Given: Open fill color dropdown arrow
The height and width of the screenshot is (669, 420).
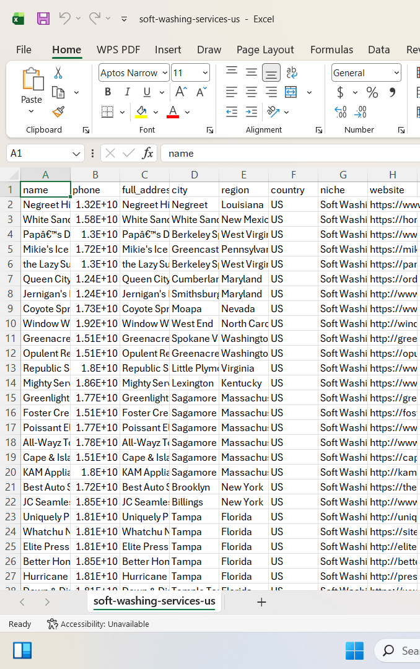Looking at the screenshot, I should pyautogui.click(x=155, y=112).
